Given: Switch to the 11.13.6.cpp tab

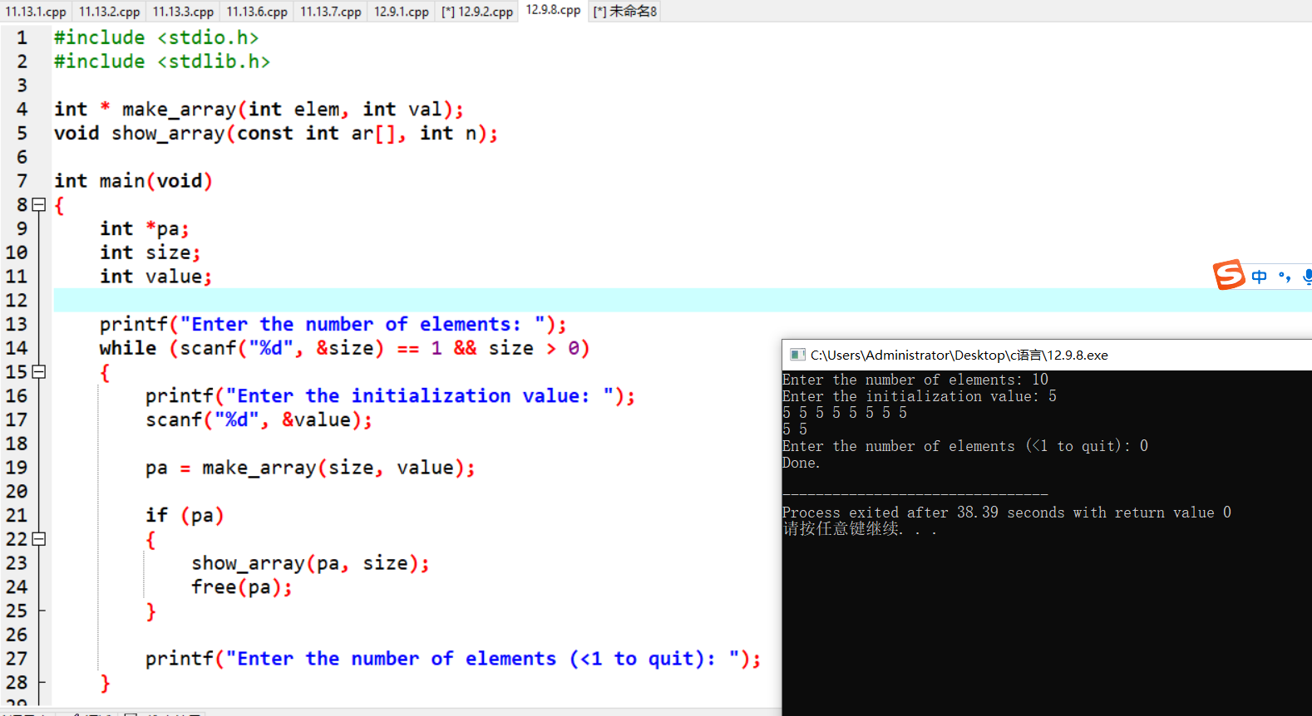Looking at the screenshot, I should point(257,12).
